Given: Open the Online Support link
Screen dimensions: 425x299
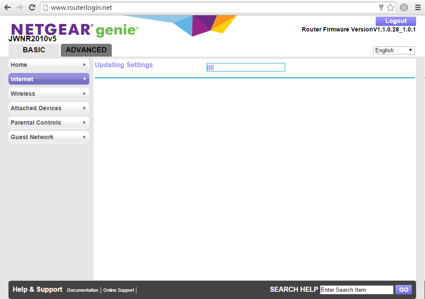Looking at the screenshot, I should [x=119, y=290].
